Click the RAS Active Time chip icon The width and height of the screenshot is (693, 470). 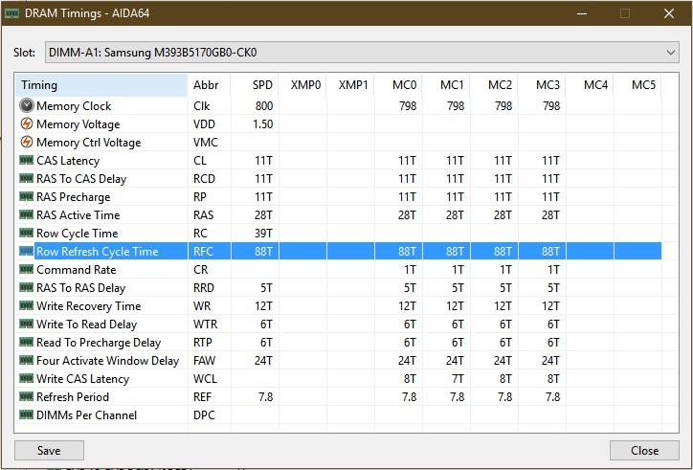click(x=27, y=214)
